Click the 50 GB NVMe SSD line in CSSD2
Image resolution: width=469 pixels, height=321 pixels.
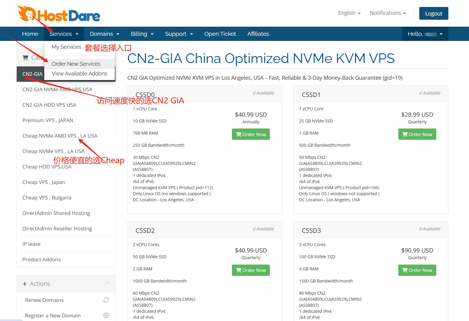(x=149, y=257)
